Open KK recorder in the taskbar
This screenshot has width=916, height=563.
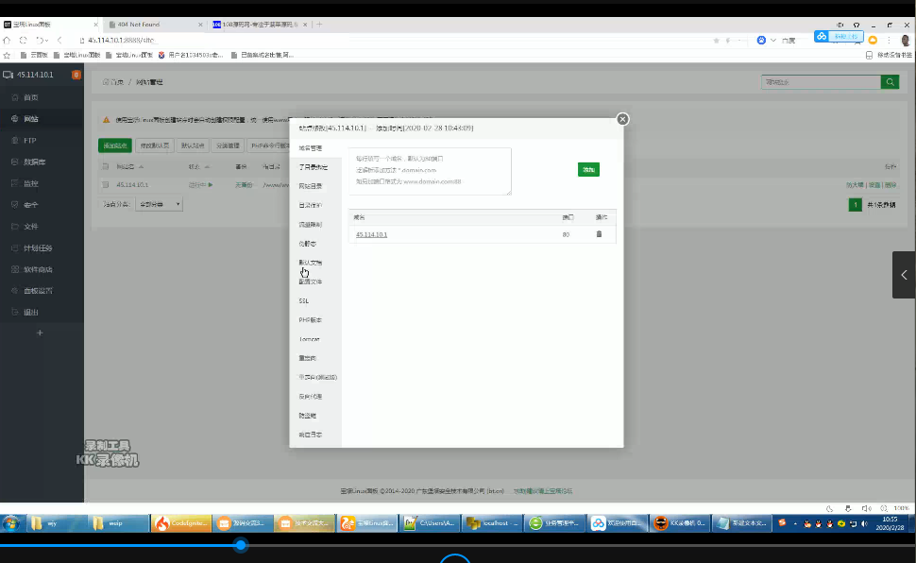coord(680,523)
